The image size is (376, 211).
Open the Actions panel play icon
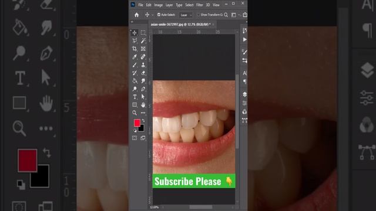coord(244,39)
